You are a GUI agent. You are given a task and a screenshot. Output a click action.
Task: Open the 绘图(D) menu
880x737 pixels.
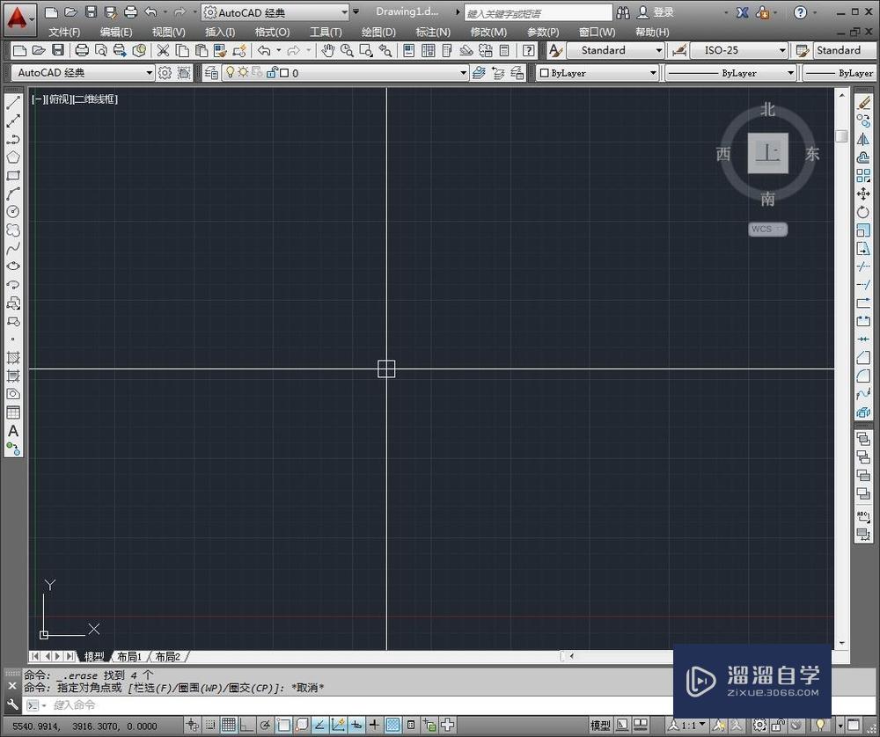378,32
